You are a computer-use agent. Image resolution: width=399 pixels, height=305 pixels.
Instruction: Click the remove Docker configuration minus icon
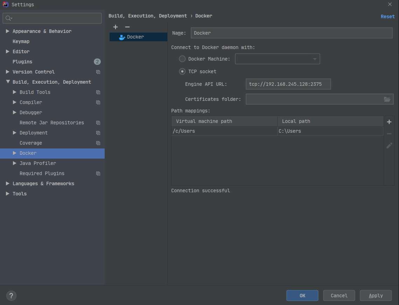tap(127, 27)
